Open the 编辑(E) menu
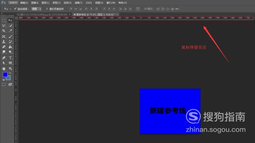This screenshot has height=143, width=255. click(24, 3)
